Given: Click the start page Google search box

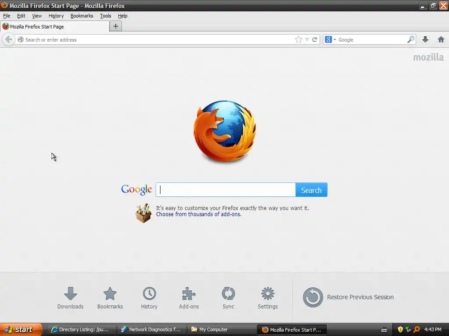Looking at the screenshot, I should [226, 190].
